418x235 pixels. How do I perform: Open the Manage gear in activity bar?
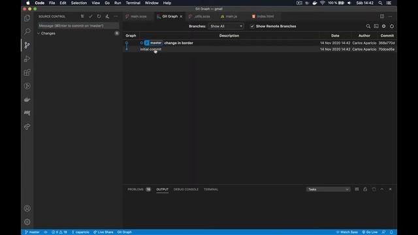coord(27,222)
